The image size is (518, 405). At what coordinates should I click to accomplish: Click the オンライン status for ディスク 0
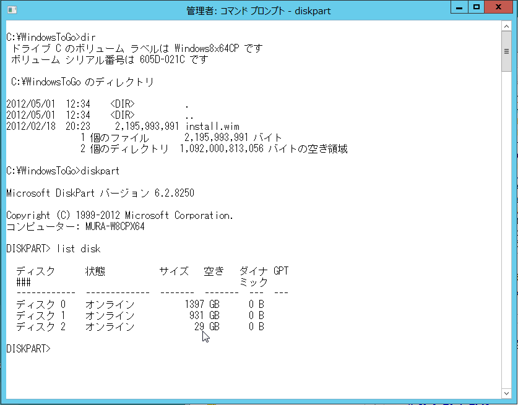[110, 304]
